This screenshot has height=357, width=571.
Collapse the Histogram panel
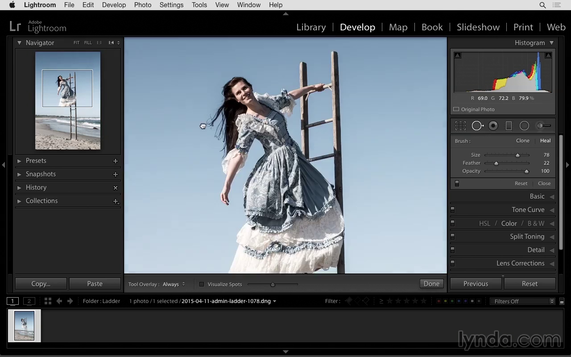(x=551, y=43)
